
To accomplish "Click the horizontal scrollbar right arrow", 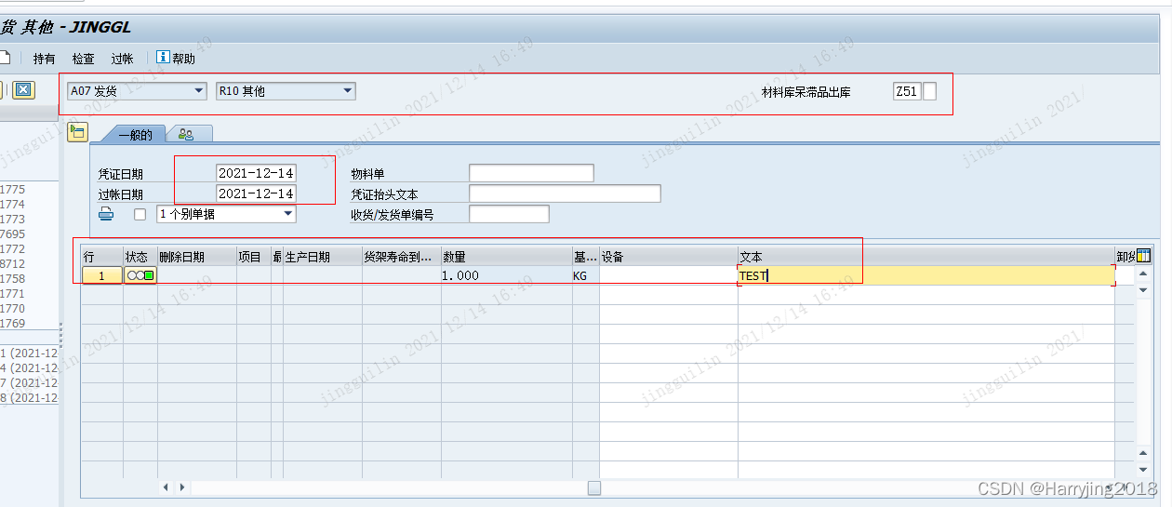I will pyautogui.click(x=181, y=487).
